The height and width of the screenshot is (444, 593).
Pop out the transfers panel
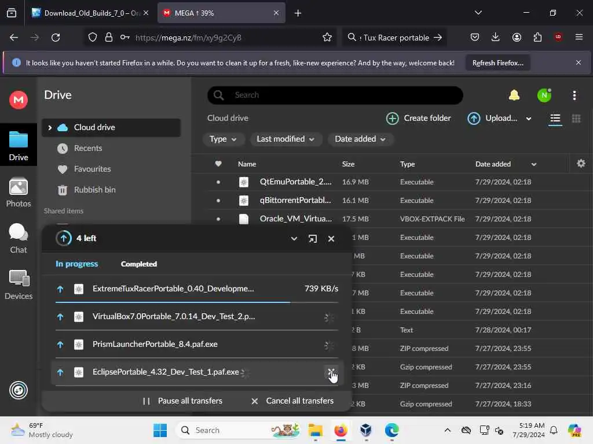click(x=312, y=239)
